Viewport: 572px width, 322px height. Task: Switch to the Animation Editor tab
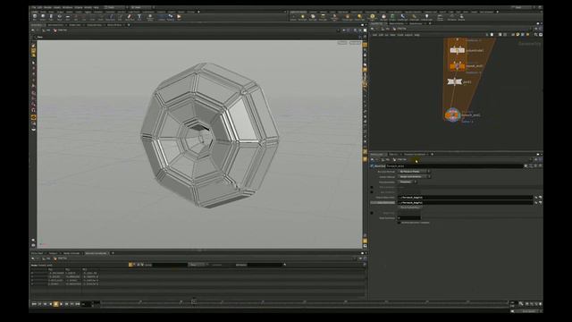point(55,25)
